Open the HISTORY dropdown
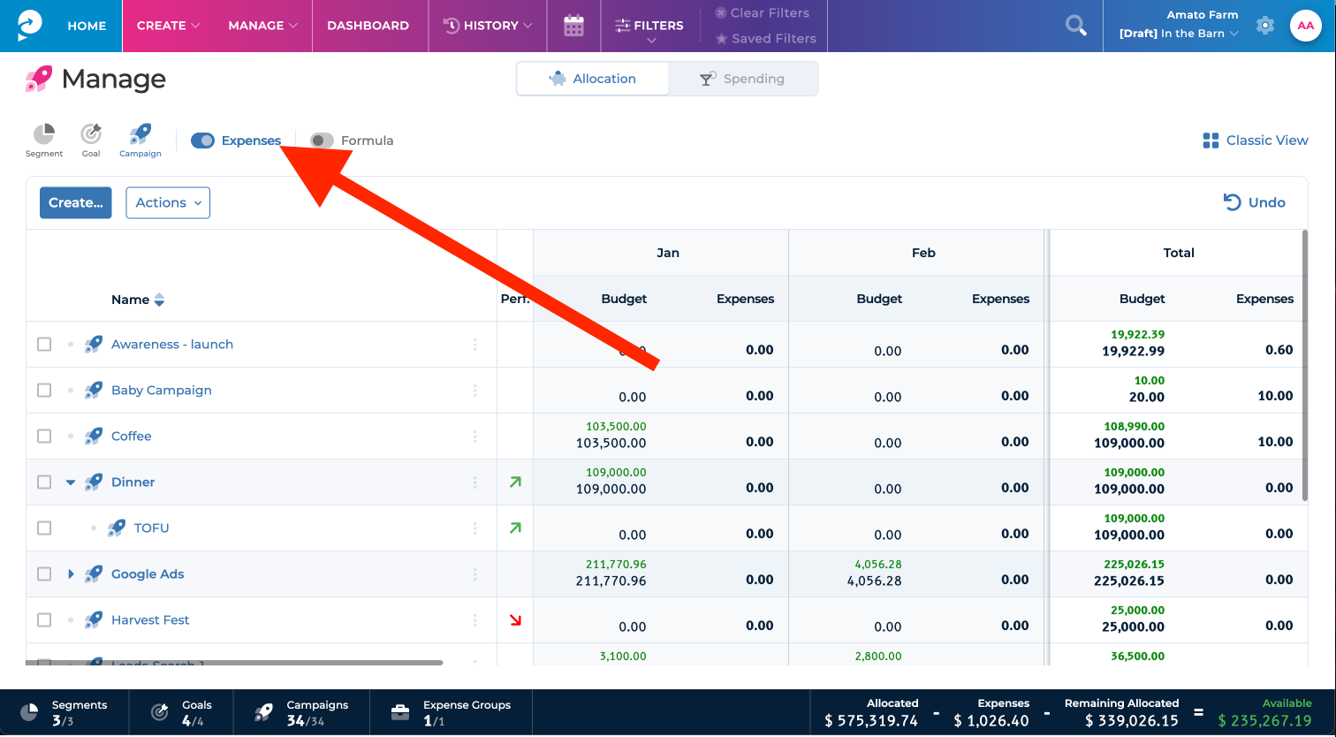 tap(487, 26)
